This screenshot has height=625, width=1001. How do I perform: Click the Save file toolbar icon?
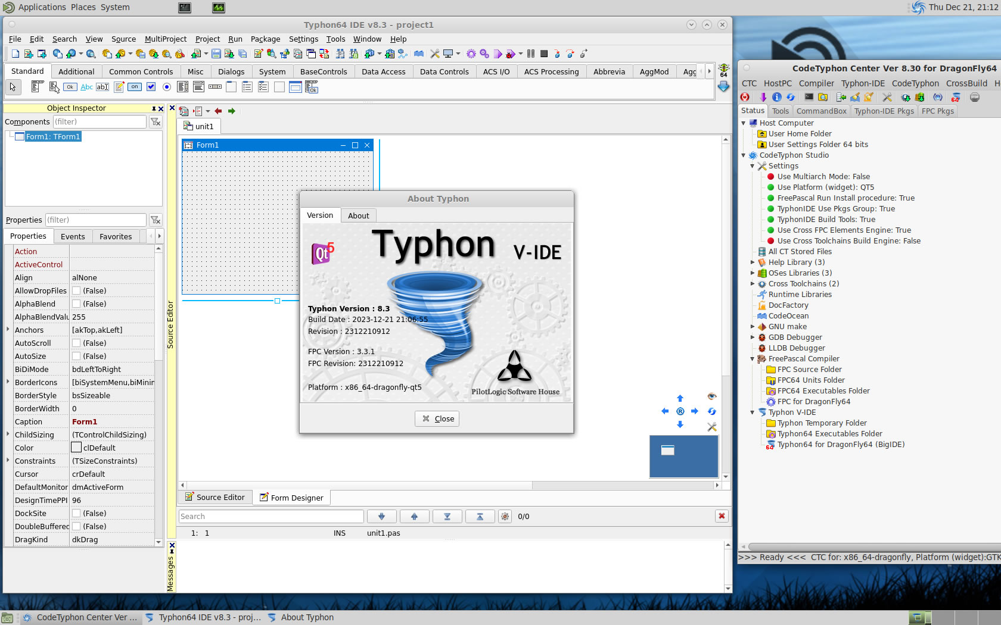click(216, 54)
